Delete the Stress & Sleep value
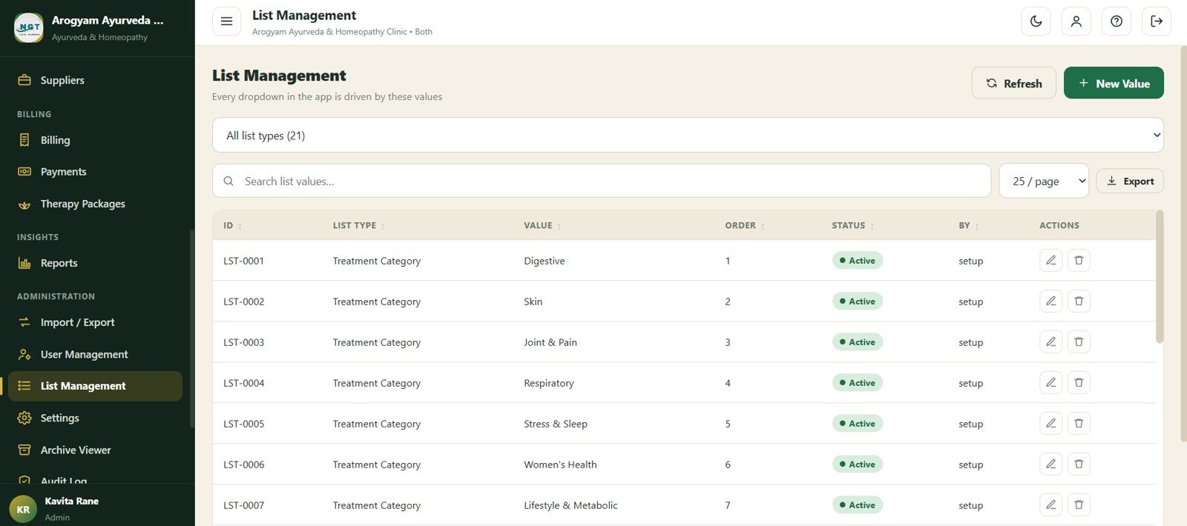 click(1079, 423)
